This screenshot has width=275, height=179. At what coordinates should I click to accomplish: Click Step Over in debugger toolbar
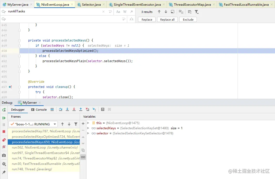tap(61, 109)
